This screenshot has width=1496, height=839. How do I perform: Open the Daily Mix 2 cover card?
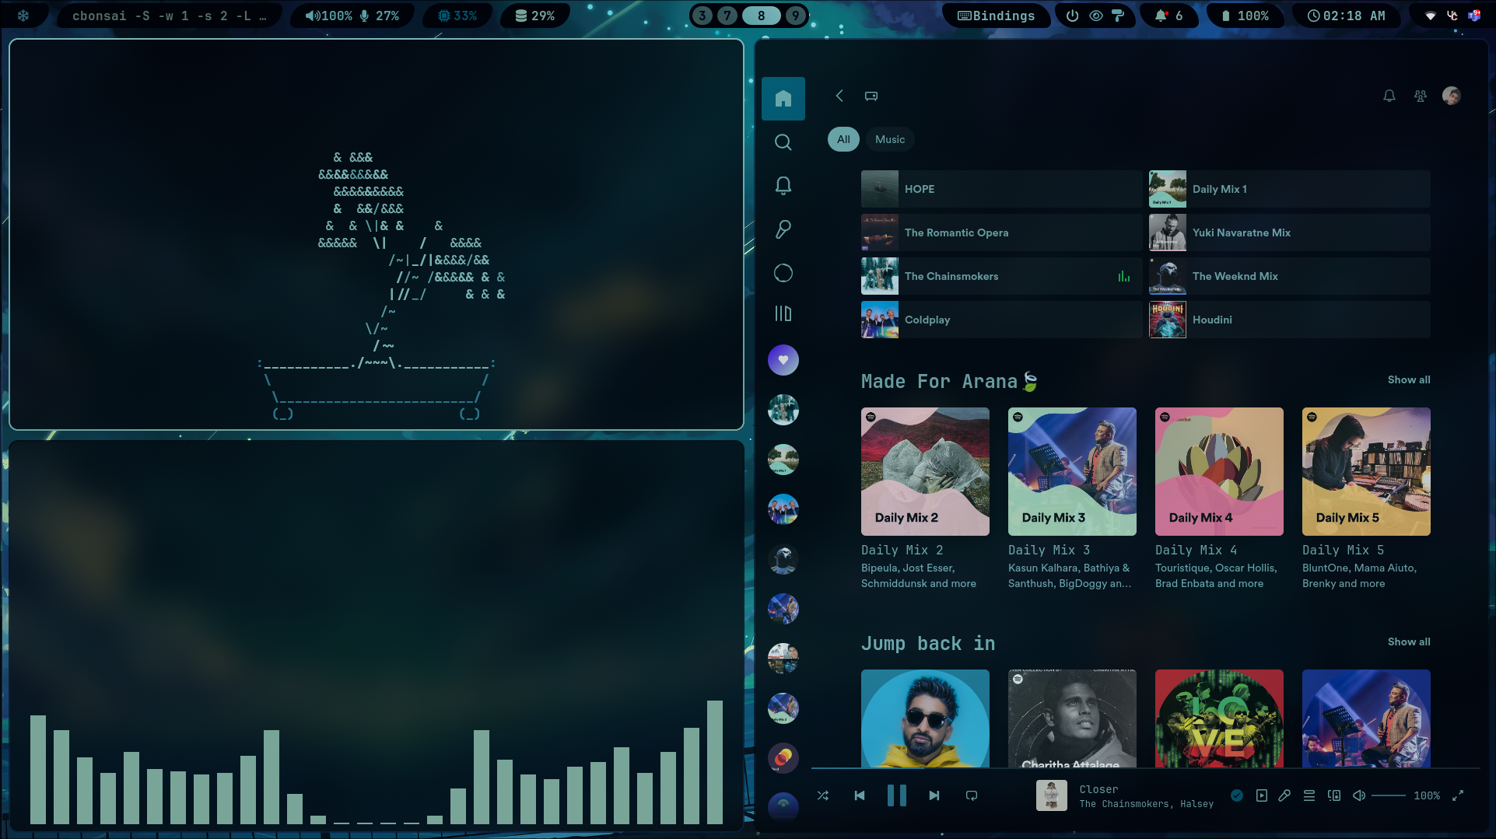[x=925, y=471]
